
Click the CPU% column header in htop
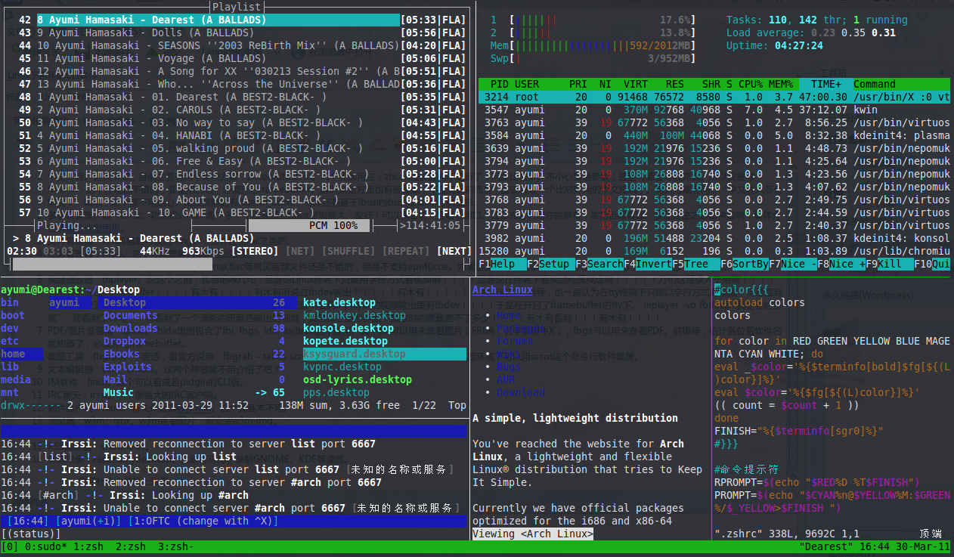[x=749, y=84]
